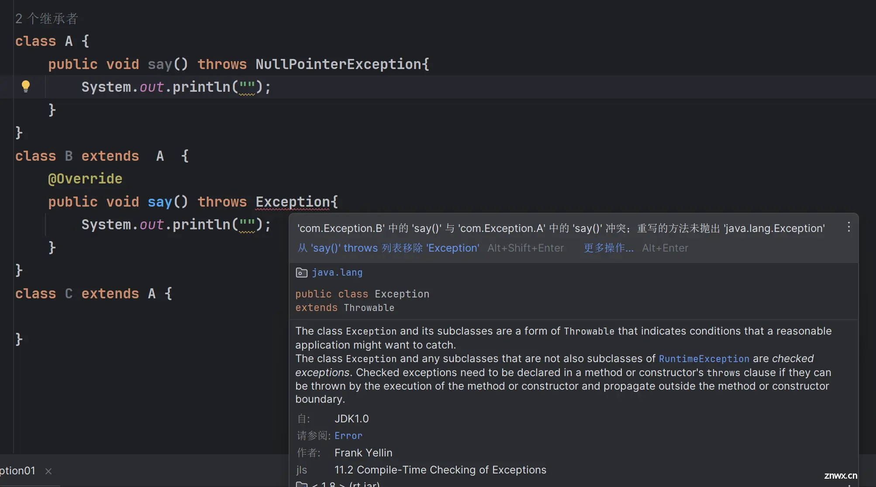876x487 pixels.
Task: Click class name C in declaration
Action: pyautogui.click(x=69, y=294)
